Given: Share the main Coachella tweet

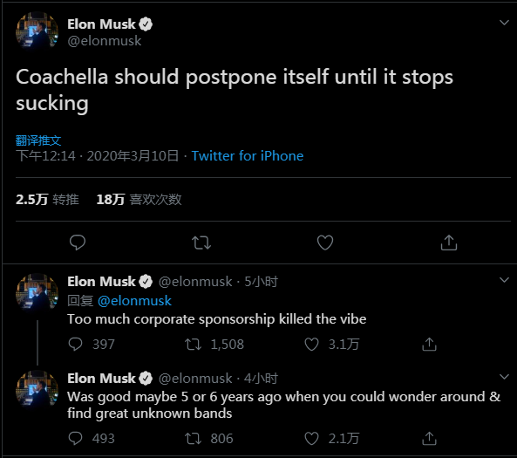Looking at the screenshot, I should [449, 243].
